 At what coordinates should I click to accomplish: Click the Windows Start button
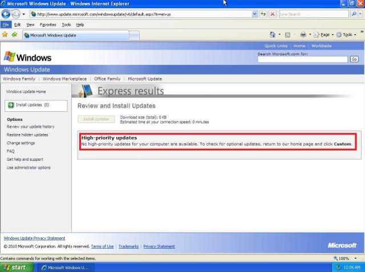click(17, 267)
